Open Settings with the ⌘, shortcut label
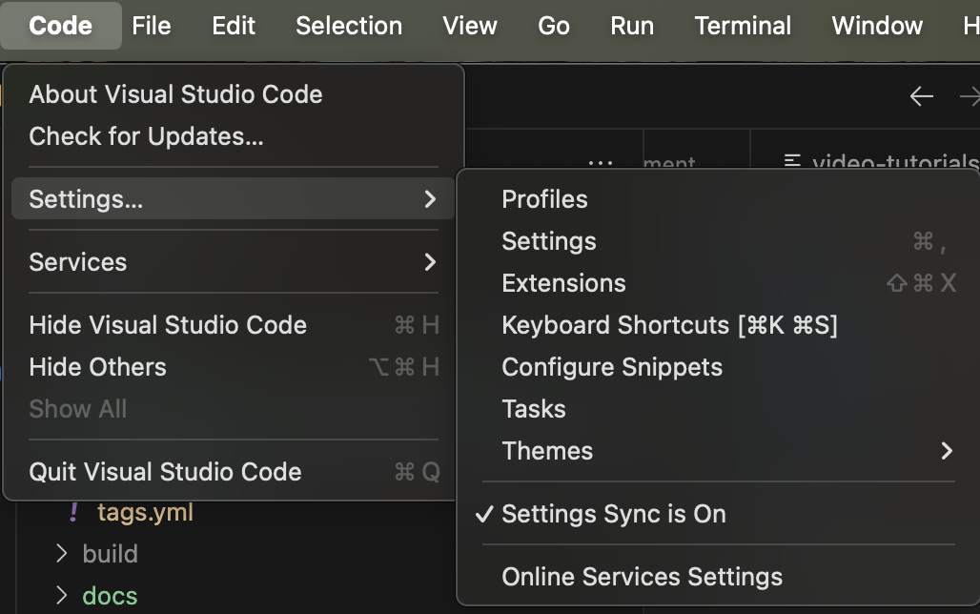The image size is (980, 614). pos(719,241)
